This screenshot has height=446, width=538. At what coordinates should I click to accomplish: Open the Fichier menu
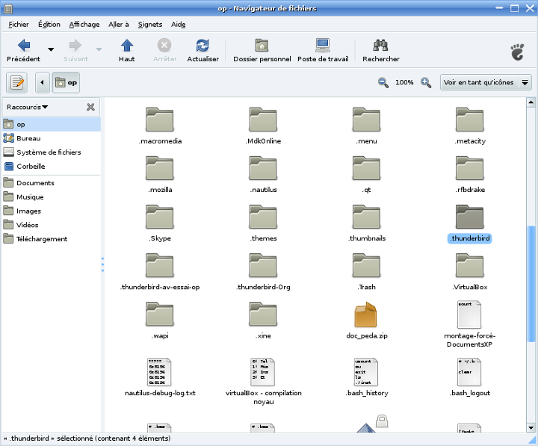point(19,25)
